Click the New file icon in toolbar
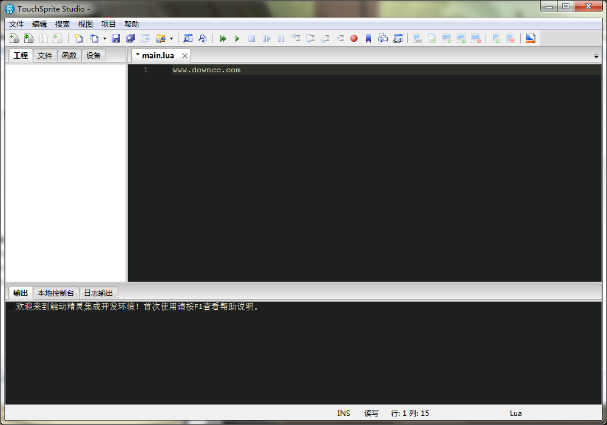 click(x=78, y=38)
